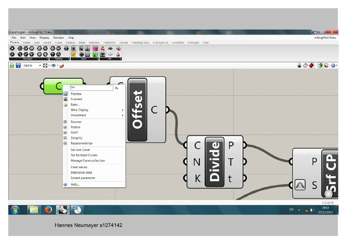Image resolution: width=346 pixels, height=244 pixels.
Task: Expand the Primitive panel bar
Action: (x=60, y=59)
